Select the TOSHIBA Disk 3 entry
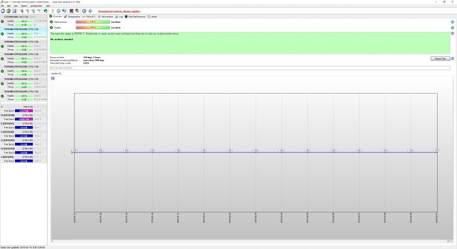The height and width of the screenshot is (249, 457). 23,58
